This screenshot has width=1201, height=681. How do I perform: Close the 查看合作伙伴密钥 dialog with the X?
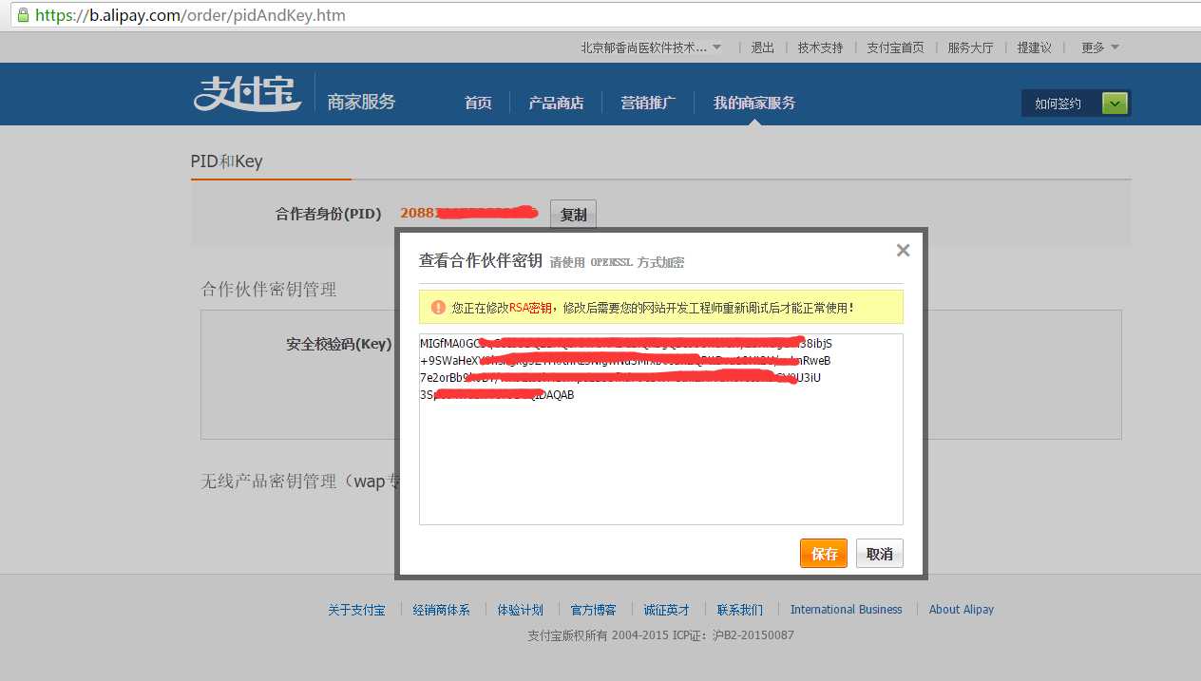902,250
